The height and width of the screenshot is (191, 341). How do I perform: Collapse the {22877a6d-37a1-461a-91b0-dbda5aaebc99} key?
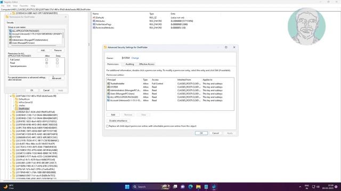pos(11,96)
